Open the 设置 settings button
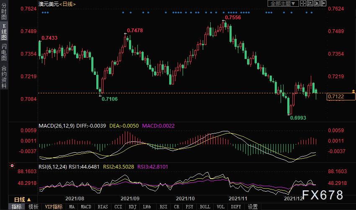The width and height of the screenshot is (356, 210). coord(253,207)
